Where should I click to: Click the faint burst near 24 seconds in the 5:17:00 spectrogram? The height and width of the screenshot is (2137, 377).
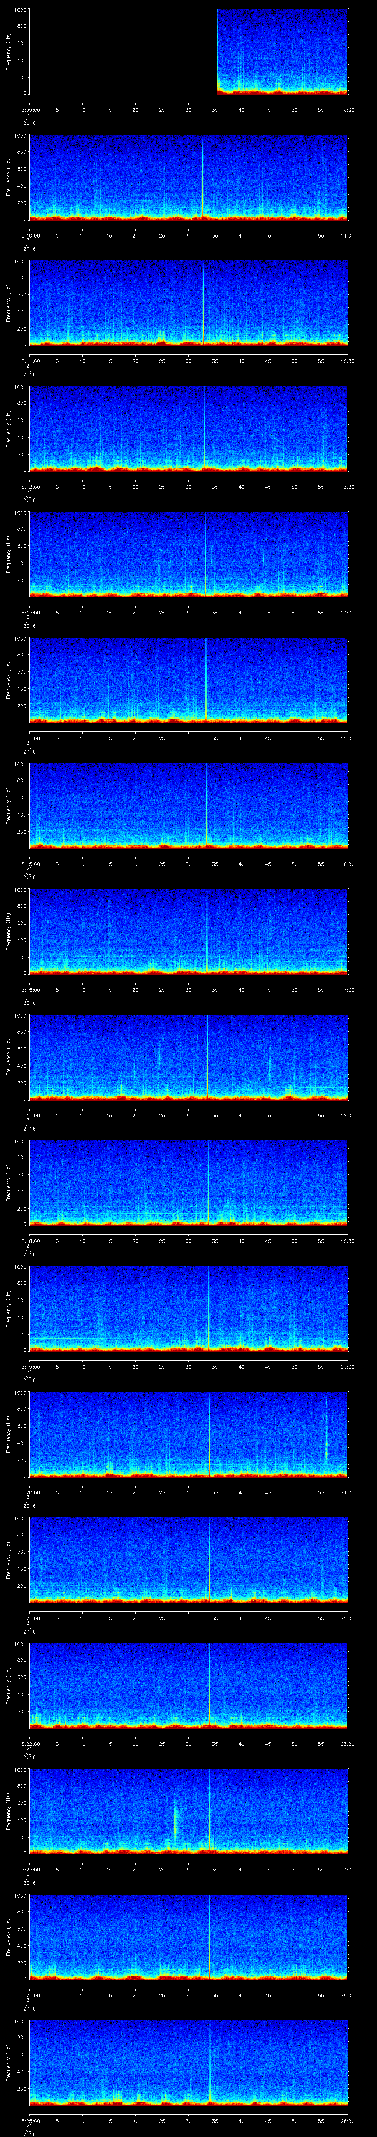point(159,1055)
